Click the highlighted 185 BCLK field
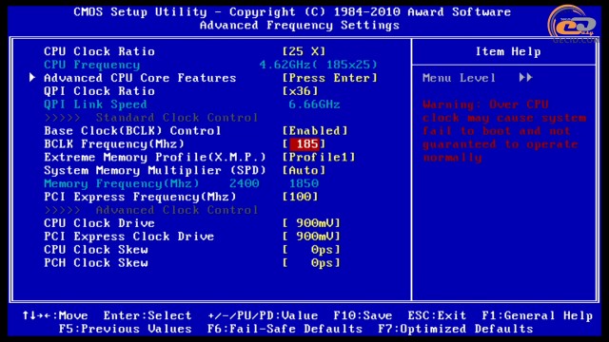The image size is (609, 342). pyautogui.click(x=304, y=143)
